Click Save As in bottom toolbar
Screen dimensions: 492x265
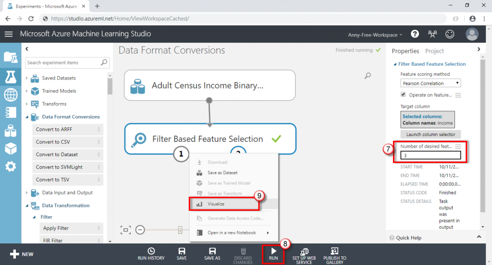tap(212, 254)
